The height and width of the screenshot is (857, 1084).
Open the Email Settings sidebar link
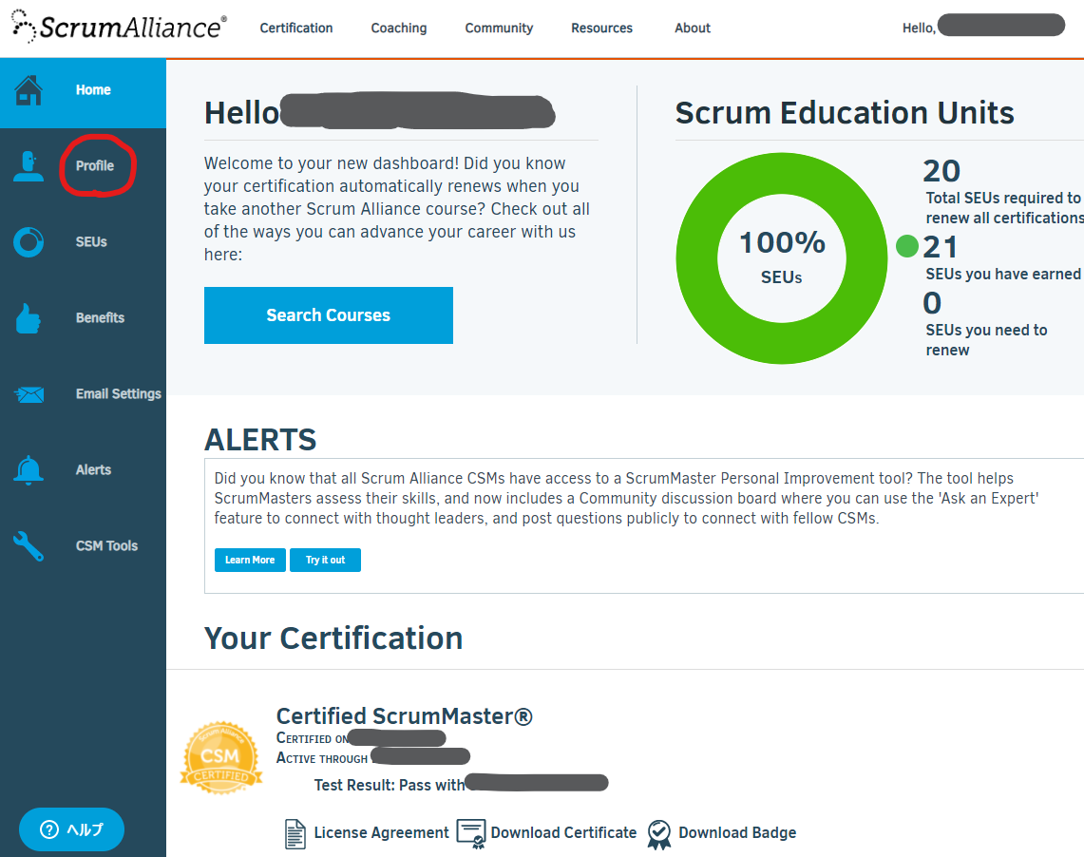(x=118, y=394)
